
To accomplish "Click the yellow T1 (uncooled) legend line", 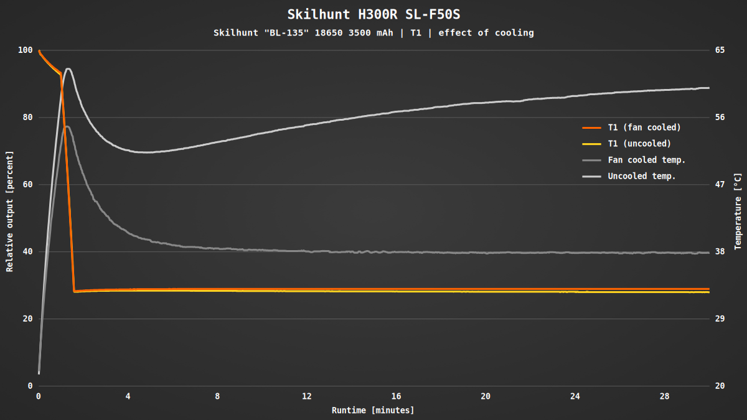I will pos(591,144).
